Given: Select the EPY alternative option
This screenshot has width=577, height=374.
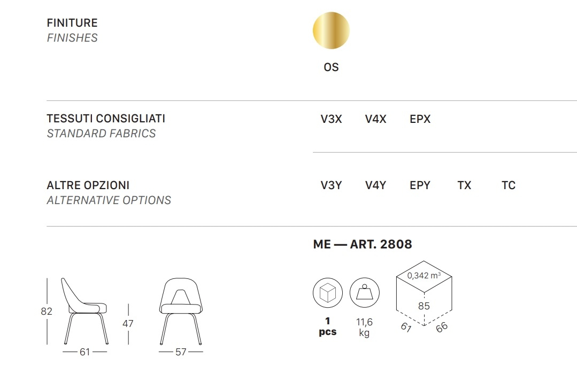Looking at the screenshot, I should (x=420, y=185).
